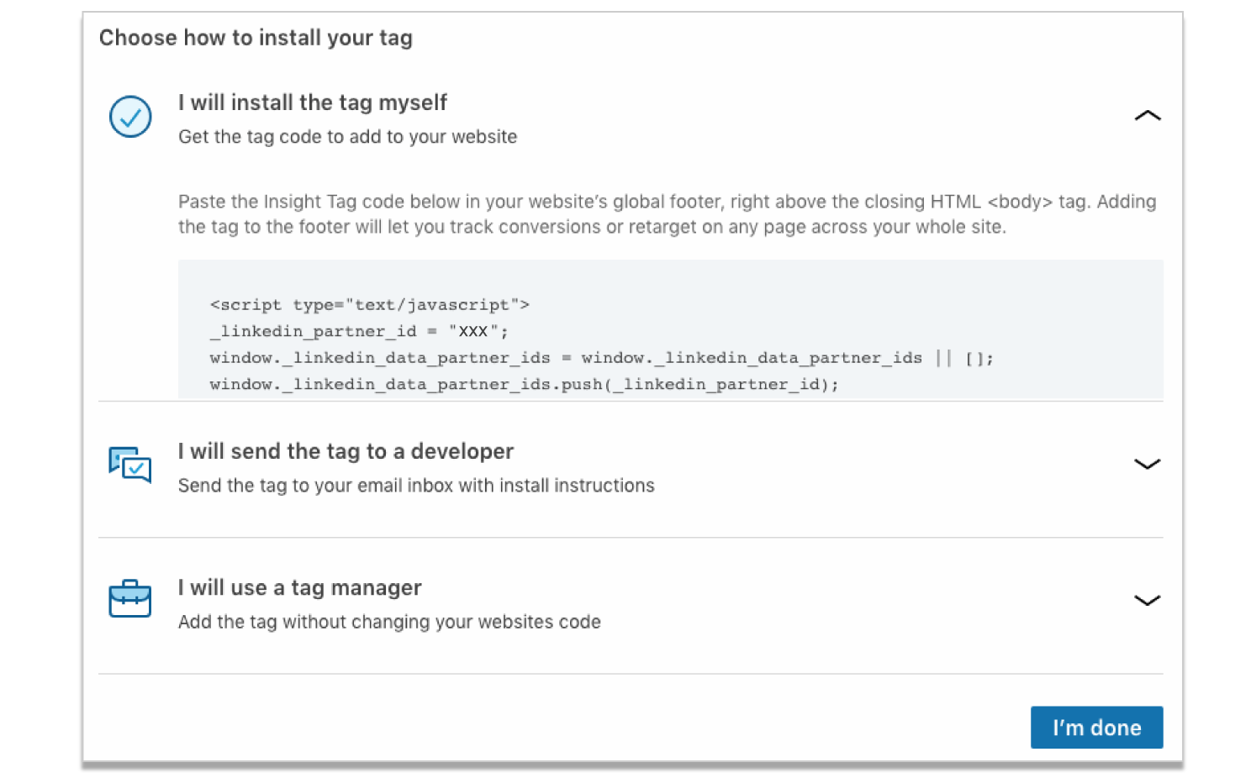Expand the 'use a tag manager' chevron

coord(1147,600)
